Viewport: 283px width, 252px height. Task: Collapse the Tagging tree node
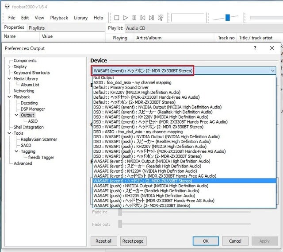(x=16, y=151)
